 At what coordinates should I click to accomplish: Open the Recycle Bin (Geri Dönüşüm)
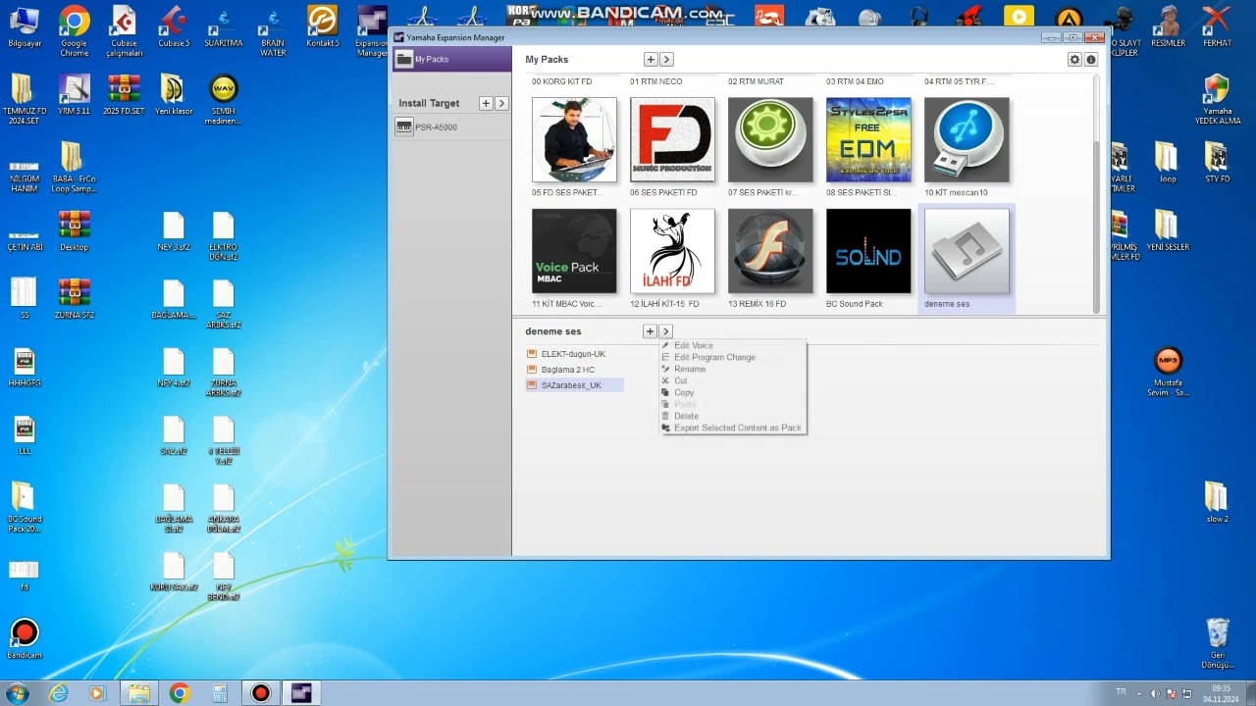coord(1217,643)
